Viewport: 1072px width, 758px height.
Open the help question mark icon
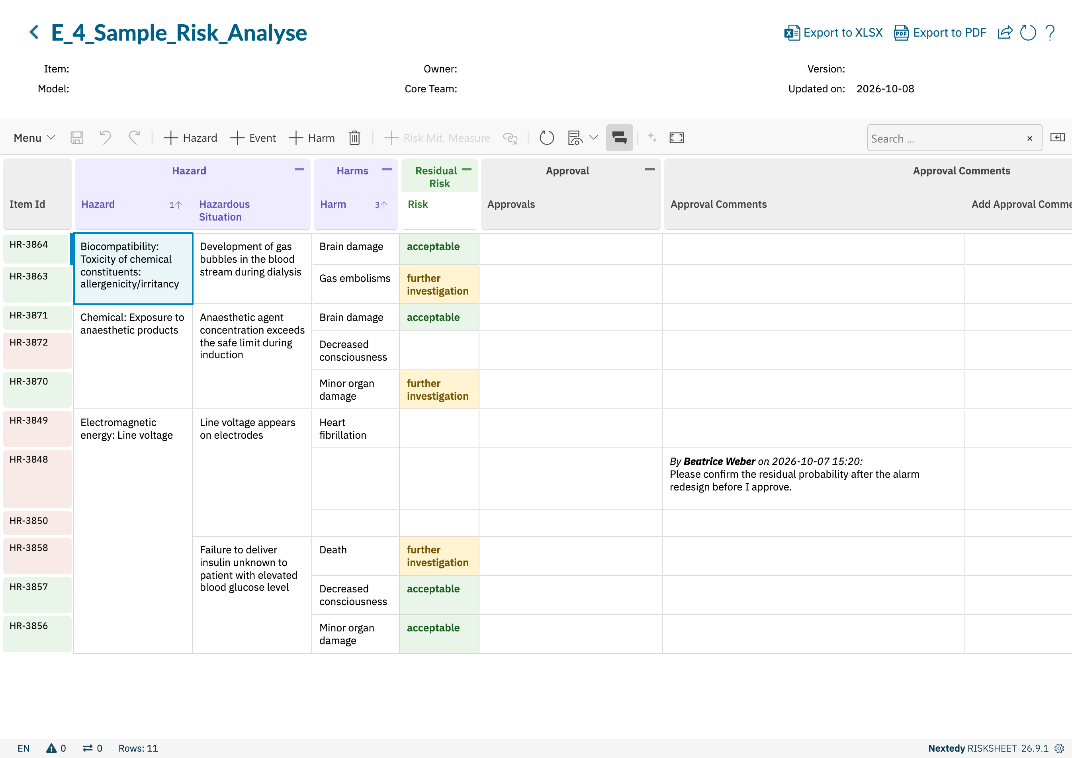tap(1050, 33)
